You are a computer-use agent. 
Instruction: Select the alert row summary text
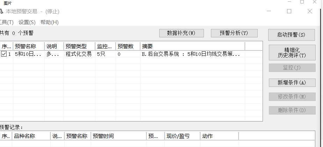191,54
